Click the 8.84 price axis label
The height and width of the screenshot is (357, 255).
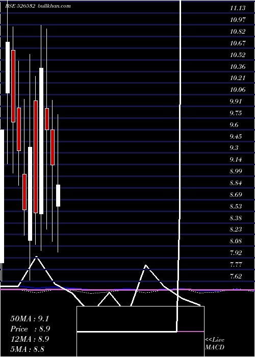pyautogui.click(x=236, y=183)
